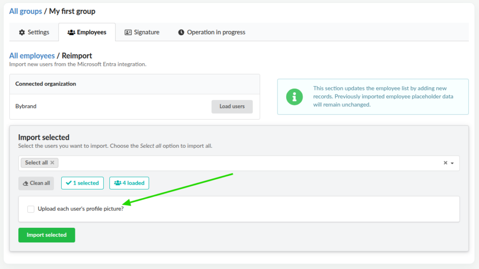Go back to All employees
479x269 pixels.
[32, 56]
